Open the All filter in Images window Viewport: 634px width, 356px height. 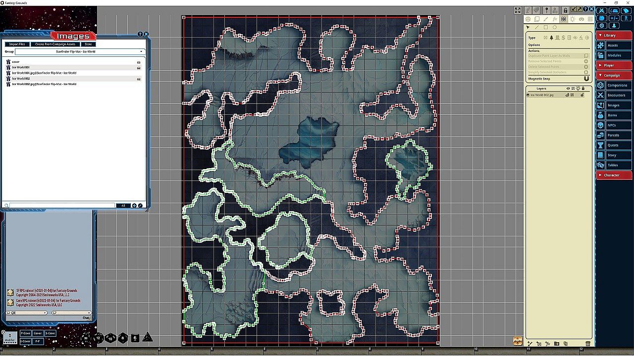point(123,205)
